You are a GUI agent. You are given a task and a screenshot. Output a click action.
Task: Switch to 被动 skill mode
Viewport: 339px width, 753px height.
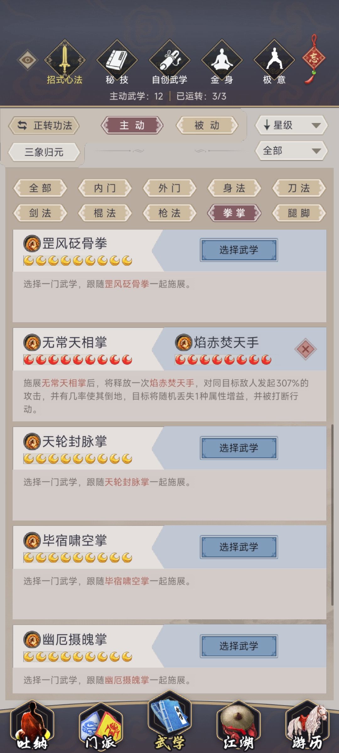point(207,125)
